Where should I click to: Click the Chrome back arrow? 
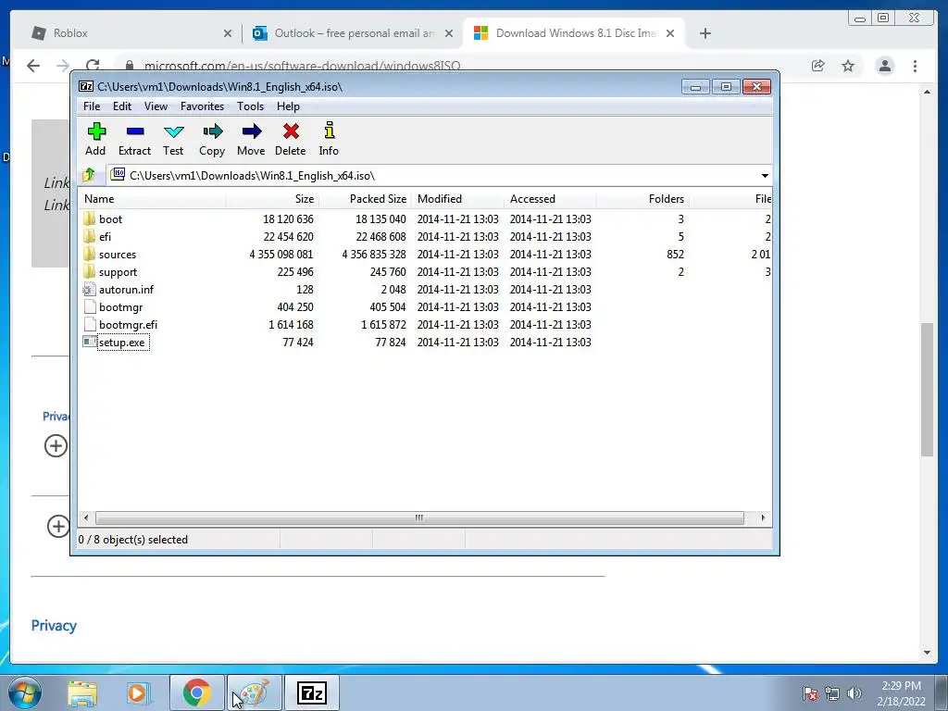pos(33,66)
